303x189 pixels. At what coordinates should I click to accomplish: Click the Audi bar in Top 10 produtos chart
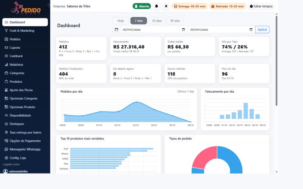[111, 149]
